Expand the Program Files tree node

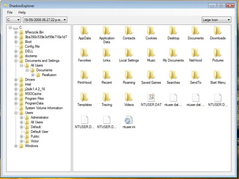point(16,98)
